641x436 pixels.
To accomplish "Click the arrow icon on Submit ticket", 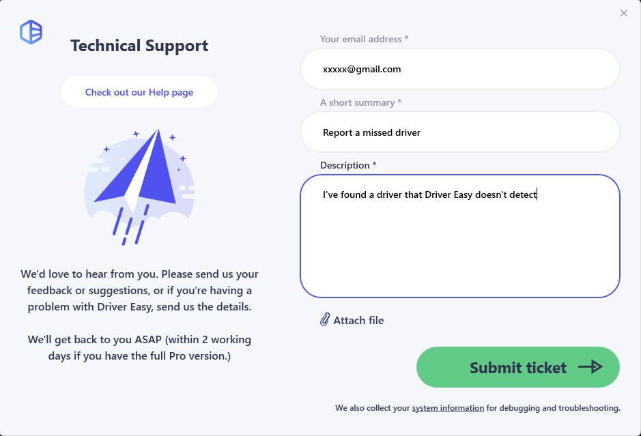I will pos(590,367).
